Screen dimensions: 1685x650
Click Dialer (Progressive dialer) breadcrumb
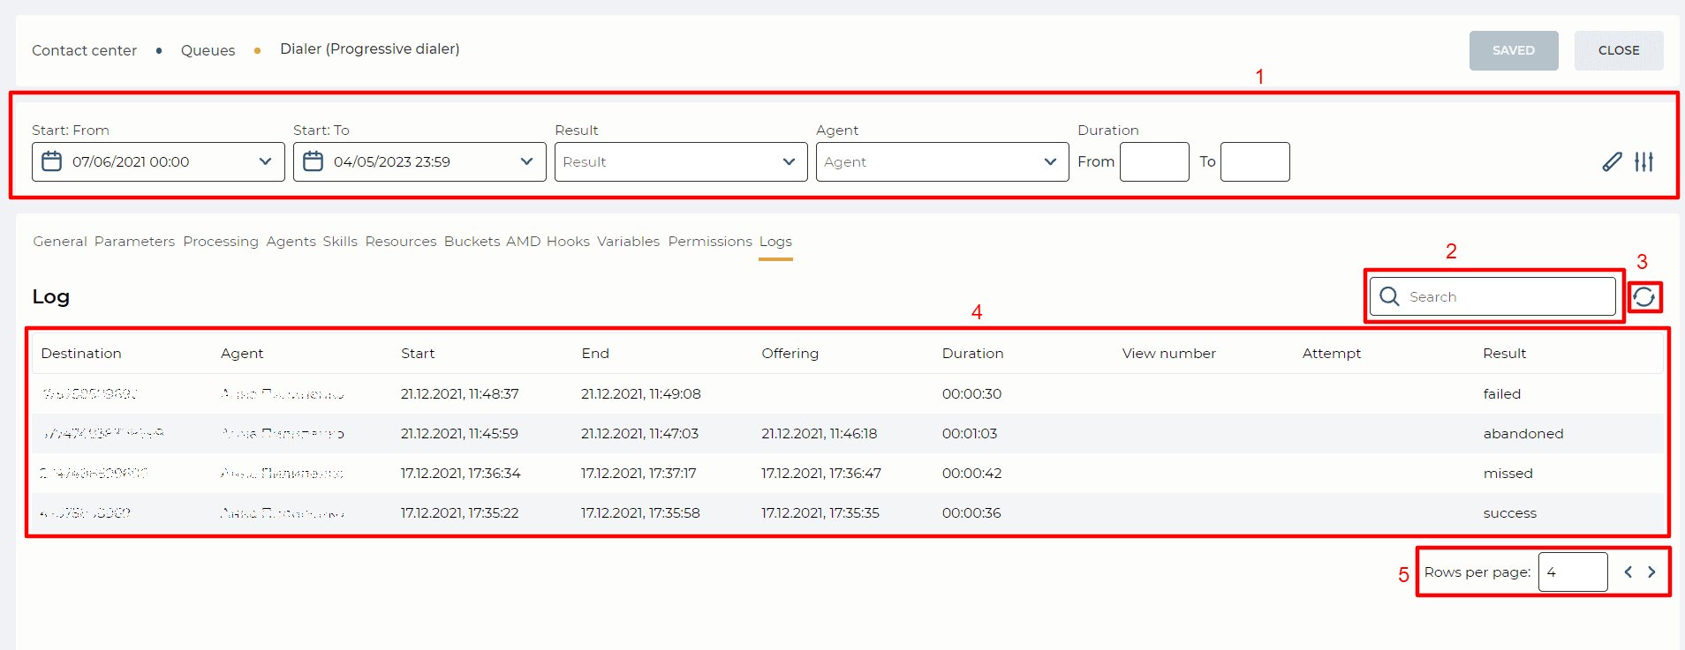pyautogui.click(x=370, y=49)
